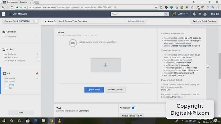Image resolution: width=221 pixels, height=124 pixels.
Task: Click Upload Video button
Action: pyautogui.click(x=94, y=90)
